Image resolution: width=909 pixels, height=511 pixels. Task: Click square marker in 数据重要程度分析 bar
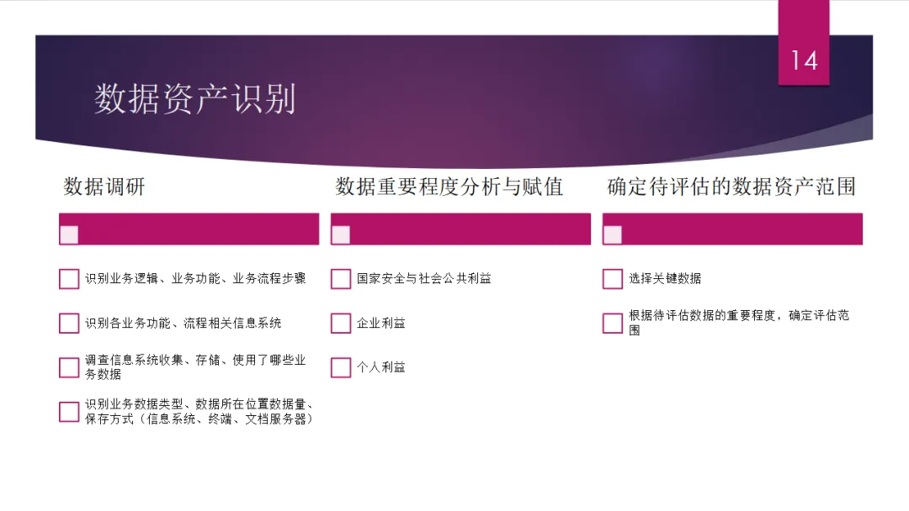click(x=341, y=235)
